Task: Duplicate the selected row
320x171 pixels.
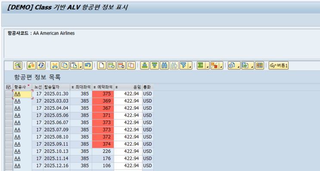Action: pos(131,65)
